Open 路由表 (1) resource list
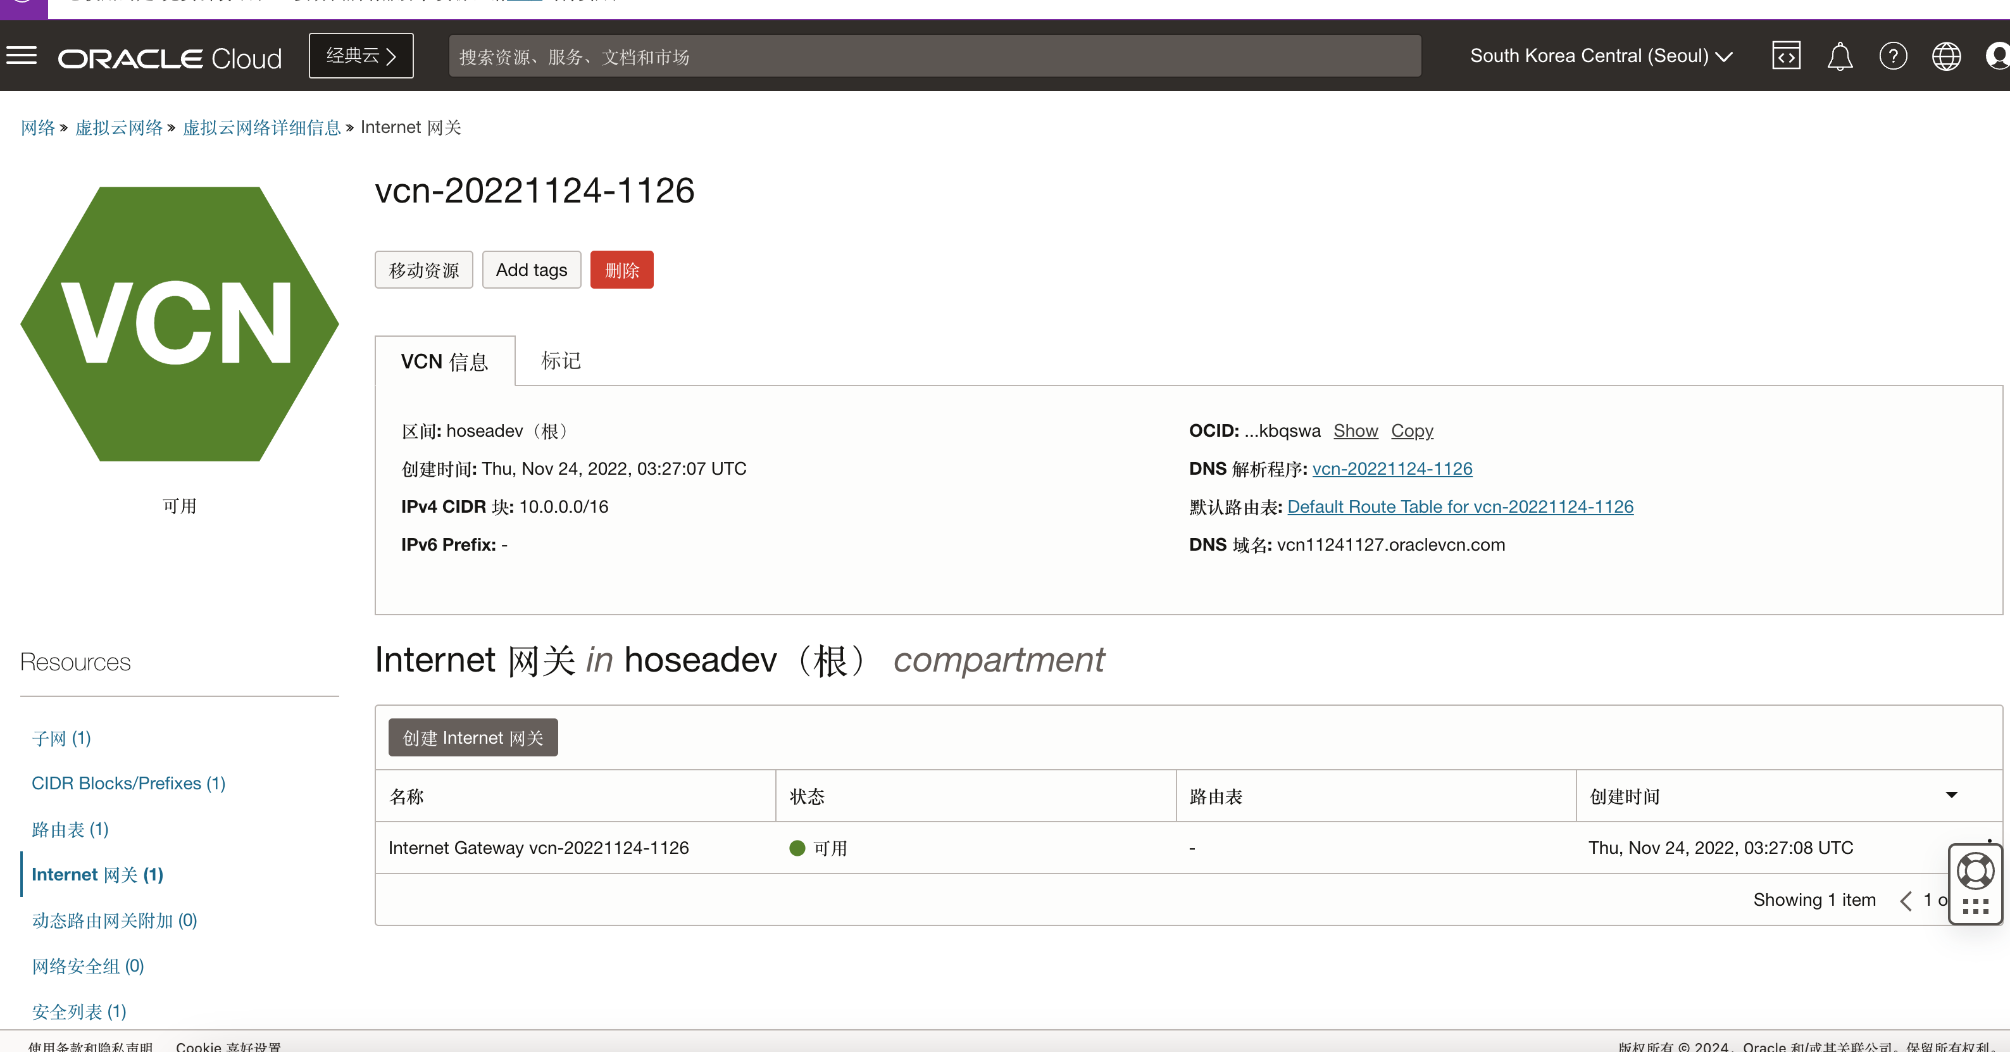The height and width of the screenshot is (1052, 2010). point(70,830)
